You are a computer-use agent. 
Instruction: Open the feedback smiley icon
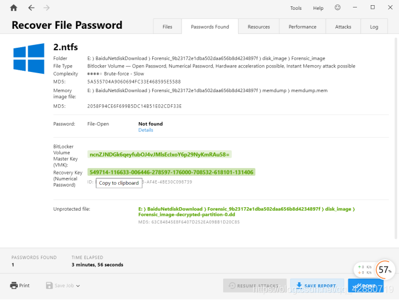[x=337, y=7]
